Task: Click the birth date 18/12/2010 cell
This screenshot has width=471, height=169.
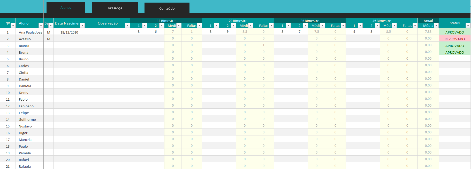Action: click(69, 32)
